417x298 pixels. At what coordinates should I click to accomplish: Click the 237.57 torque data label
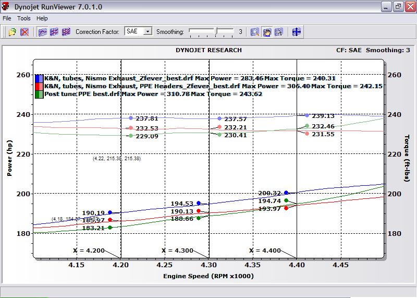(236, 119)
